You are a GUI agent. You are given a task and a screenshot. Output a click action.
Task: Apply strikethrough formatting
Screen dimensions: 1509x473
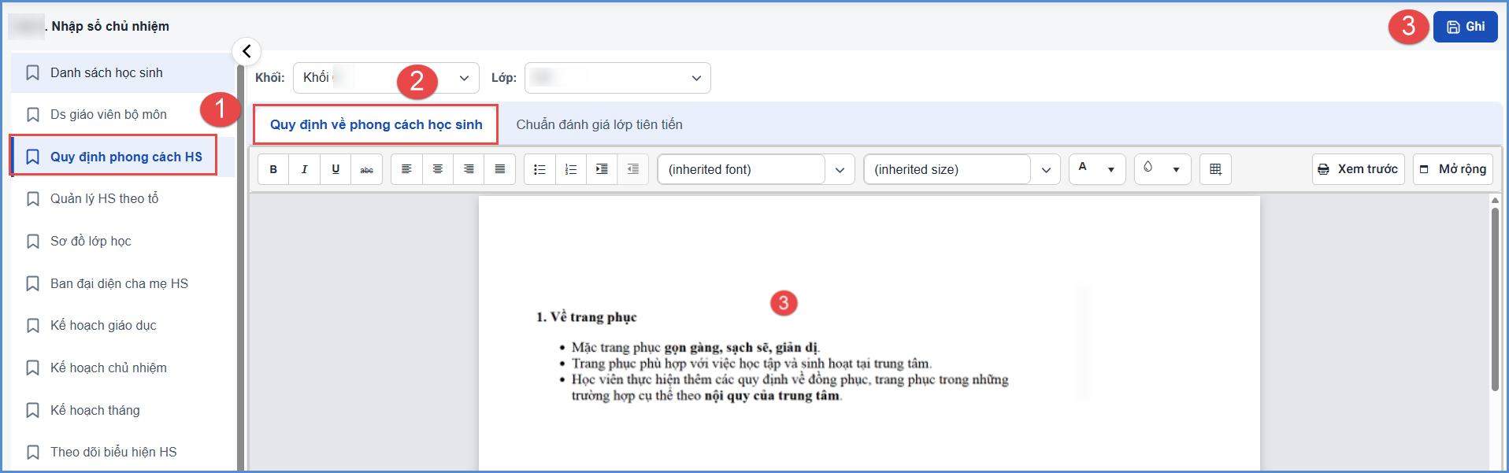[x=367, y=169]
